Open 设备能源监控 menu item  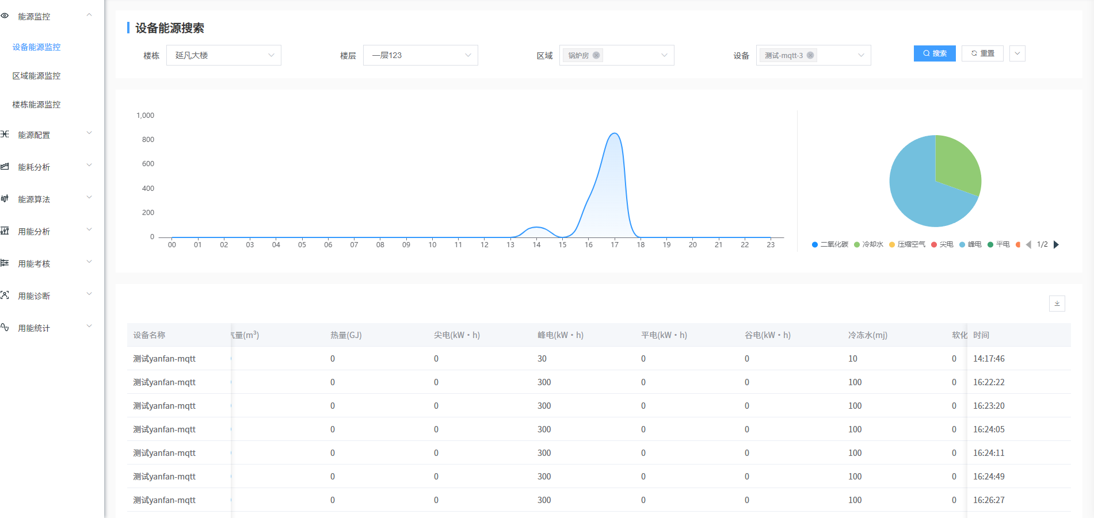(x=36, y=47)
